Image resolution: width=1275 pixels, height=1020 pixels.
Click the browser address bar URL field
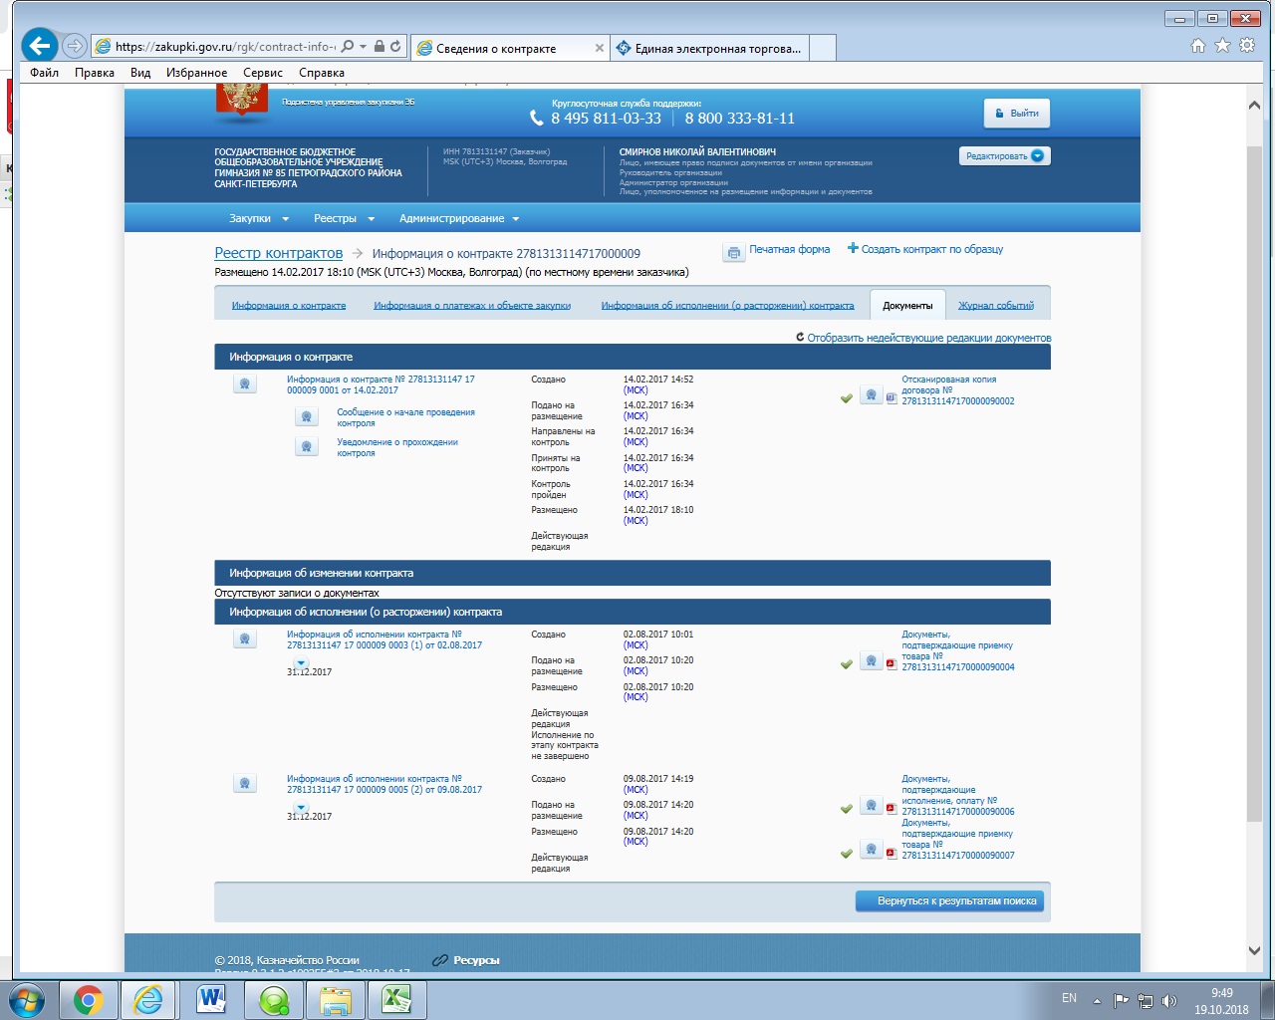(x=225, y=47)
